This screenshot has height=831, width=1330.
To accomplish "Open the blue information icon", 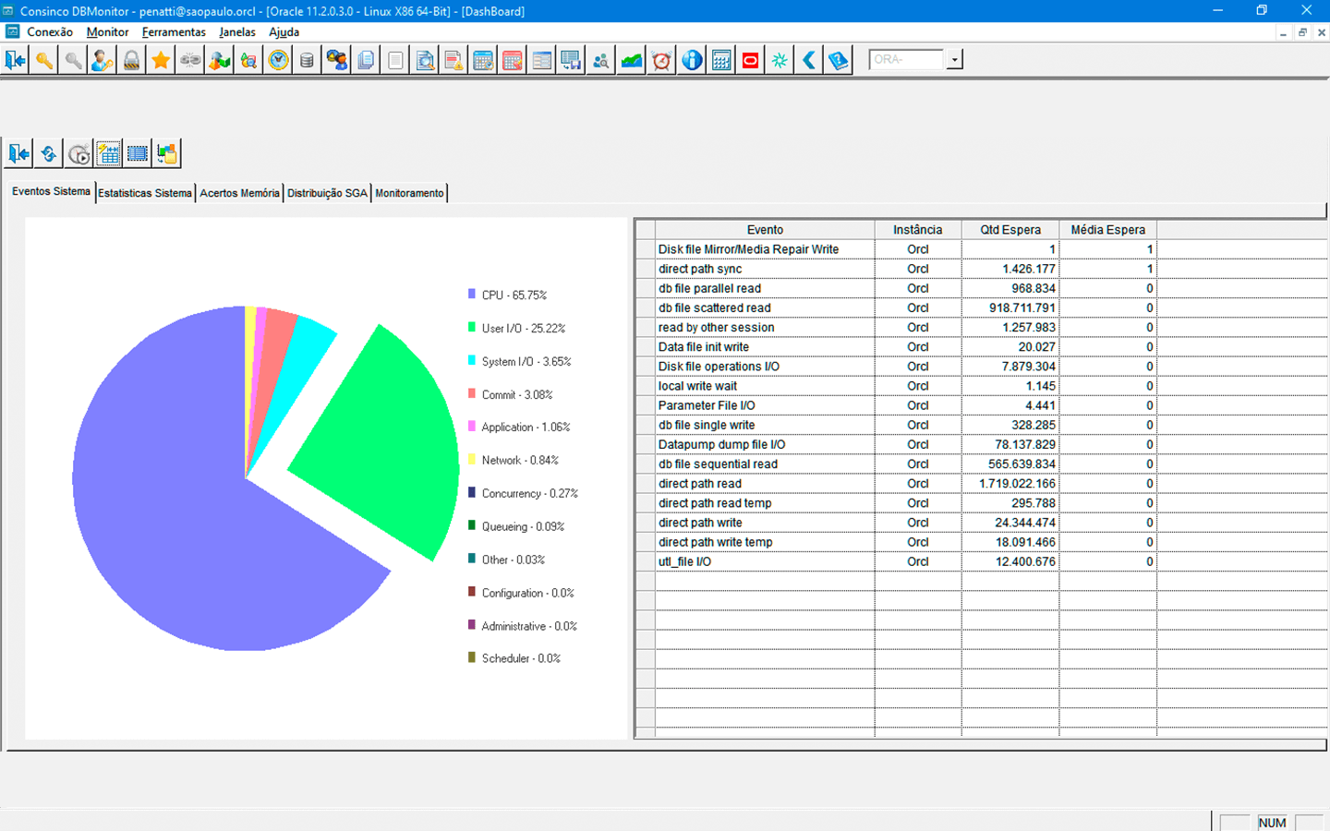I will point(692,61).
